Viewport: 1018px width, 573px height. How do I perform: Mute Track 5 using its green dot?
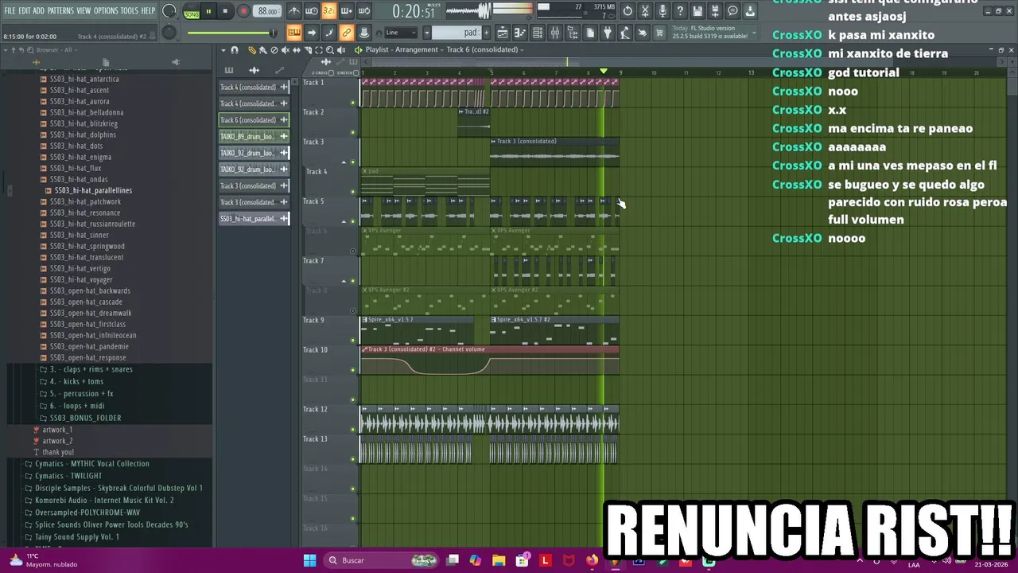tap(353, 221)
